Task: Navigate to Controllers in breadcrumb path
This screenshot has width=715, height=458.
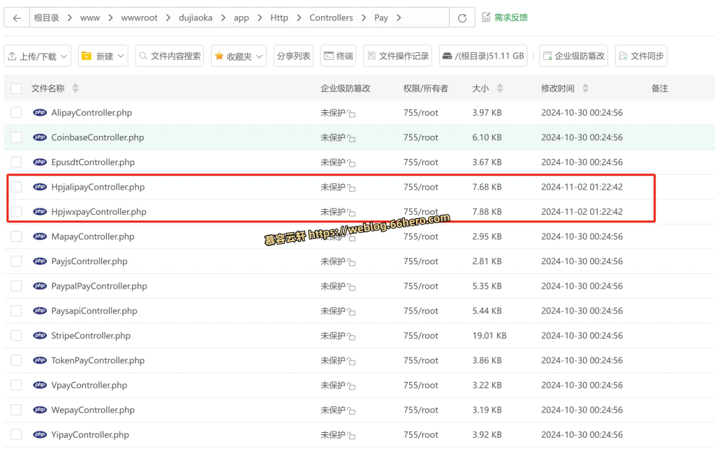Action: click(331, 18)
